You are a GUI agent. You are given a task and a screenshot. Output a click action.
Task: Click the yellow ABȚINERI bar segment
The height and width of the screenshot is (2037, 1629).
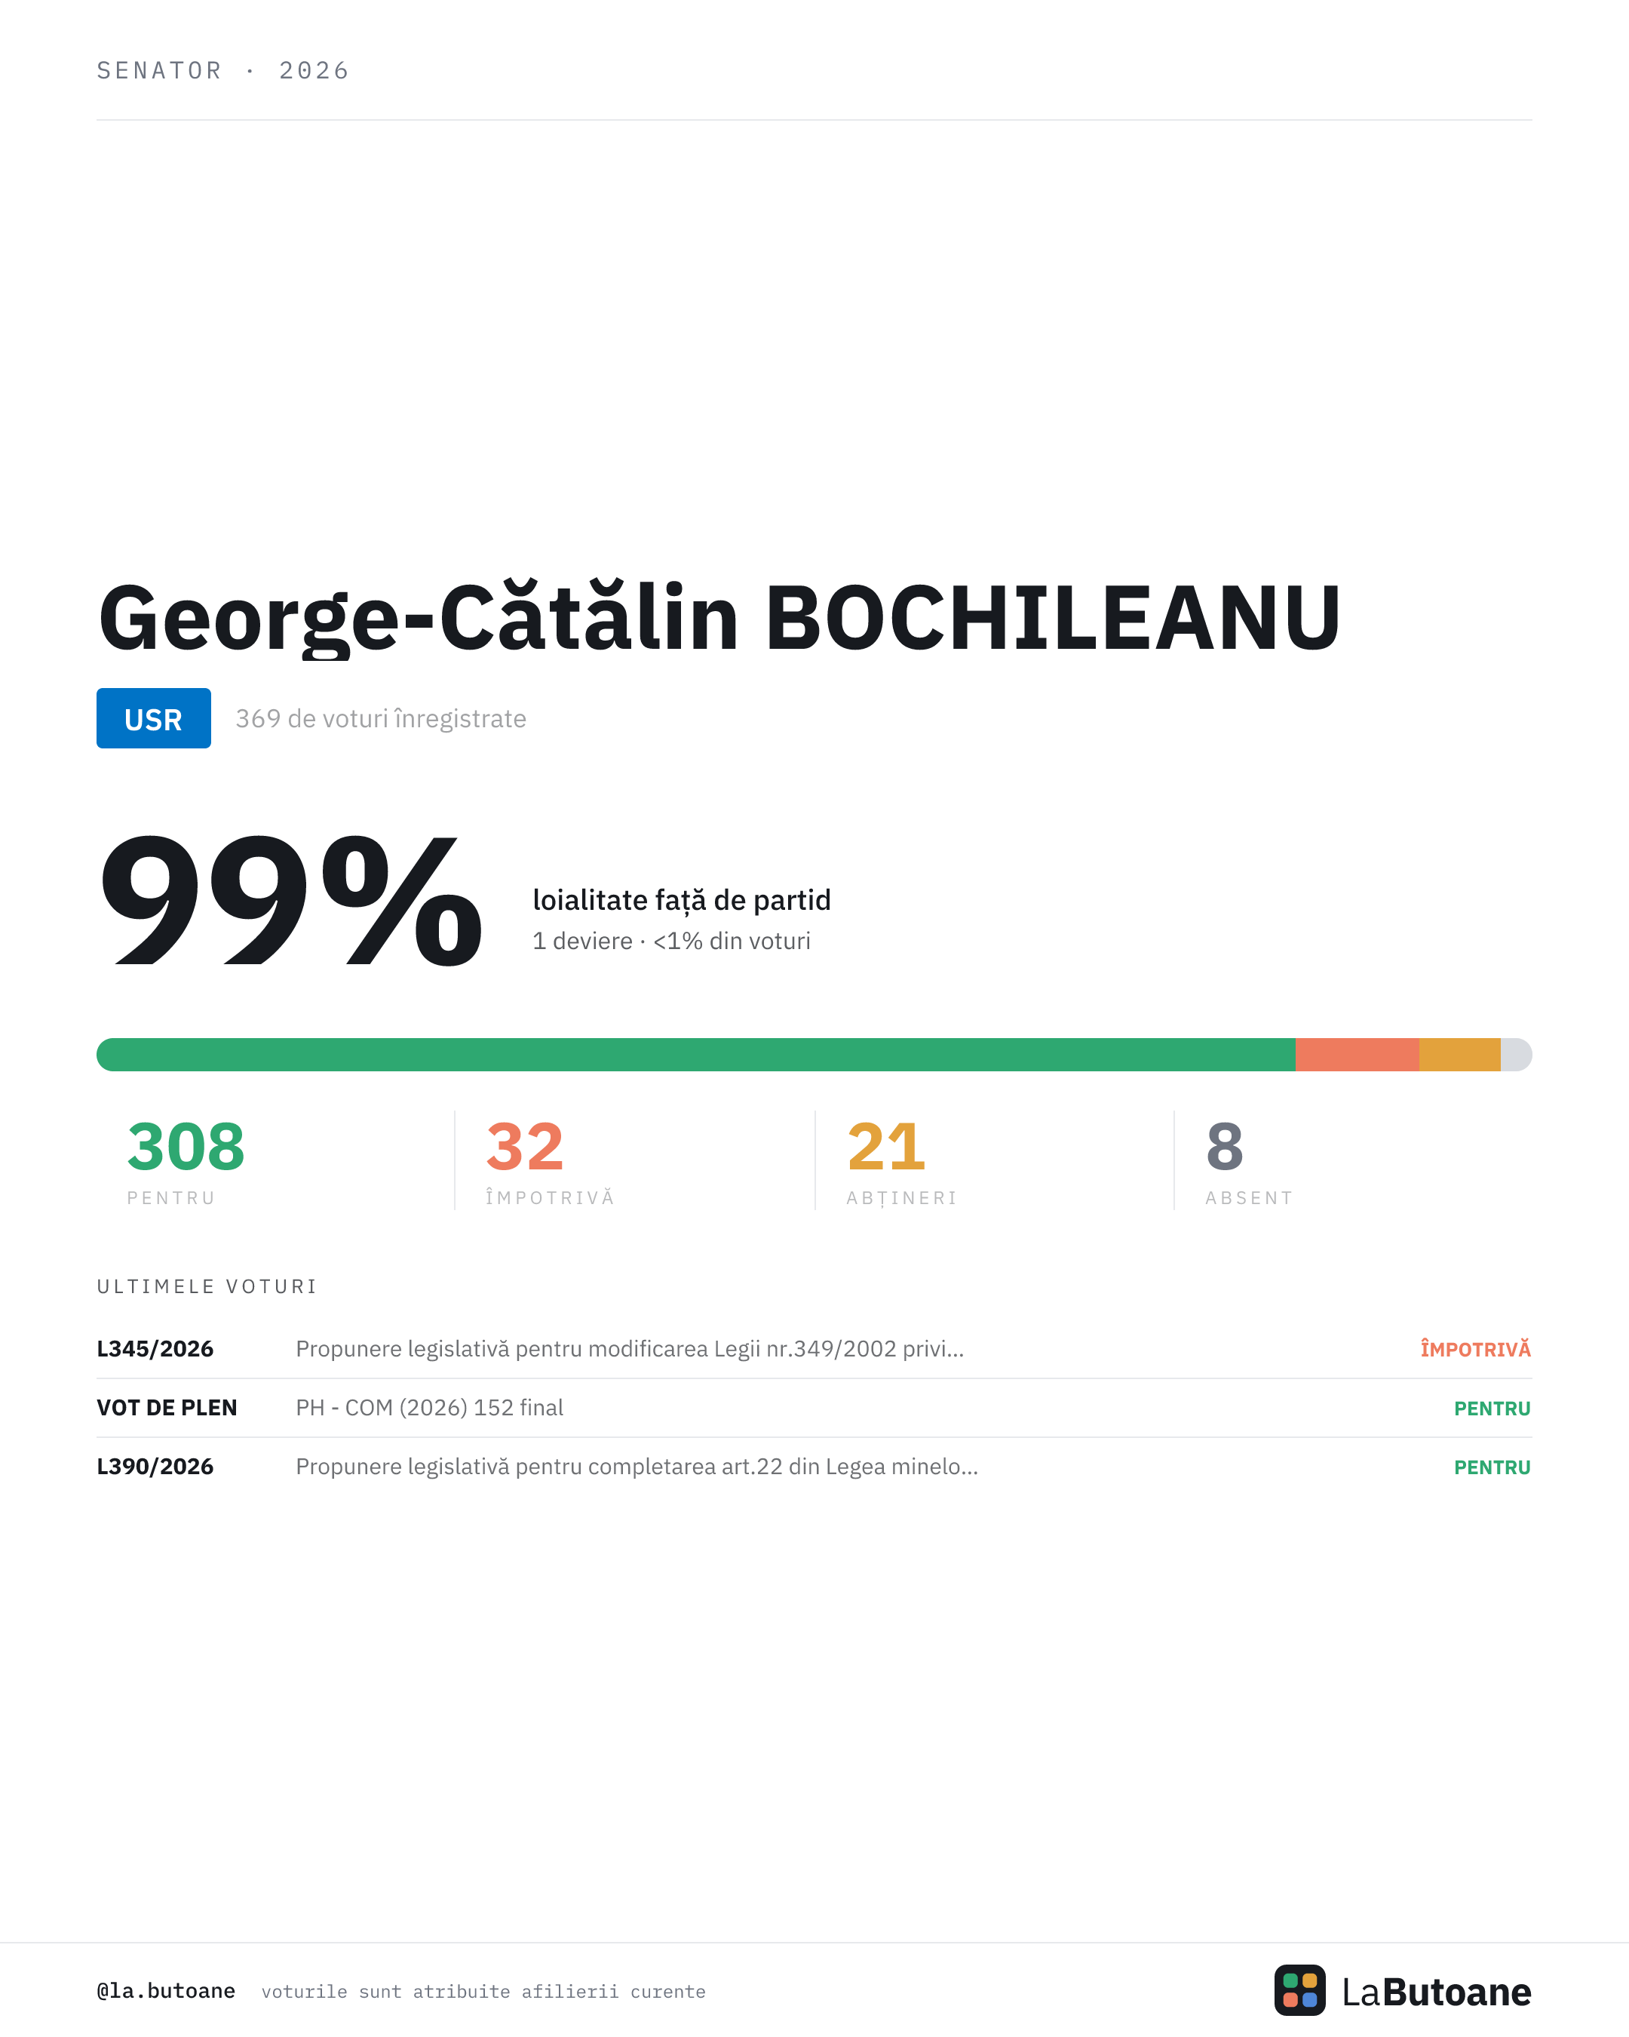(1460, 1055)
